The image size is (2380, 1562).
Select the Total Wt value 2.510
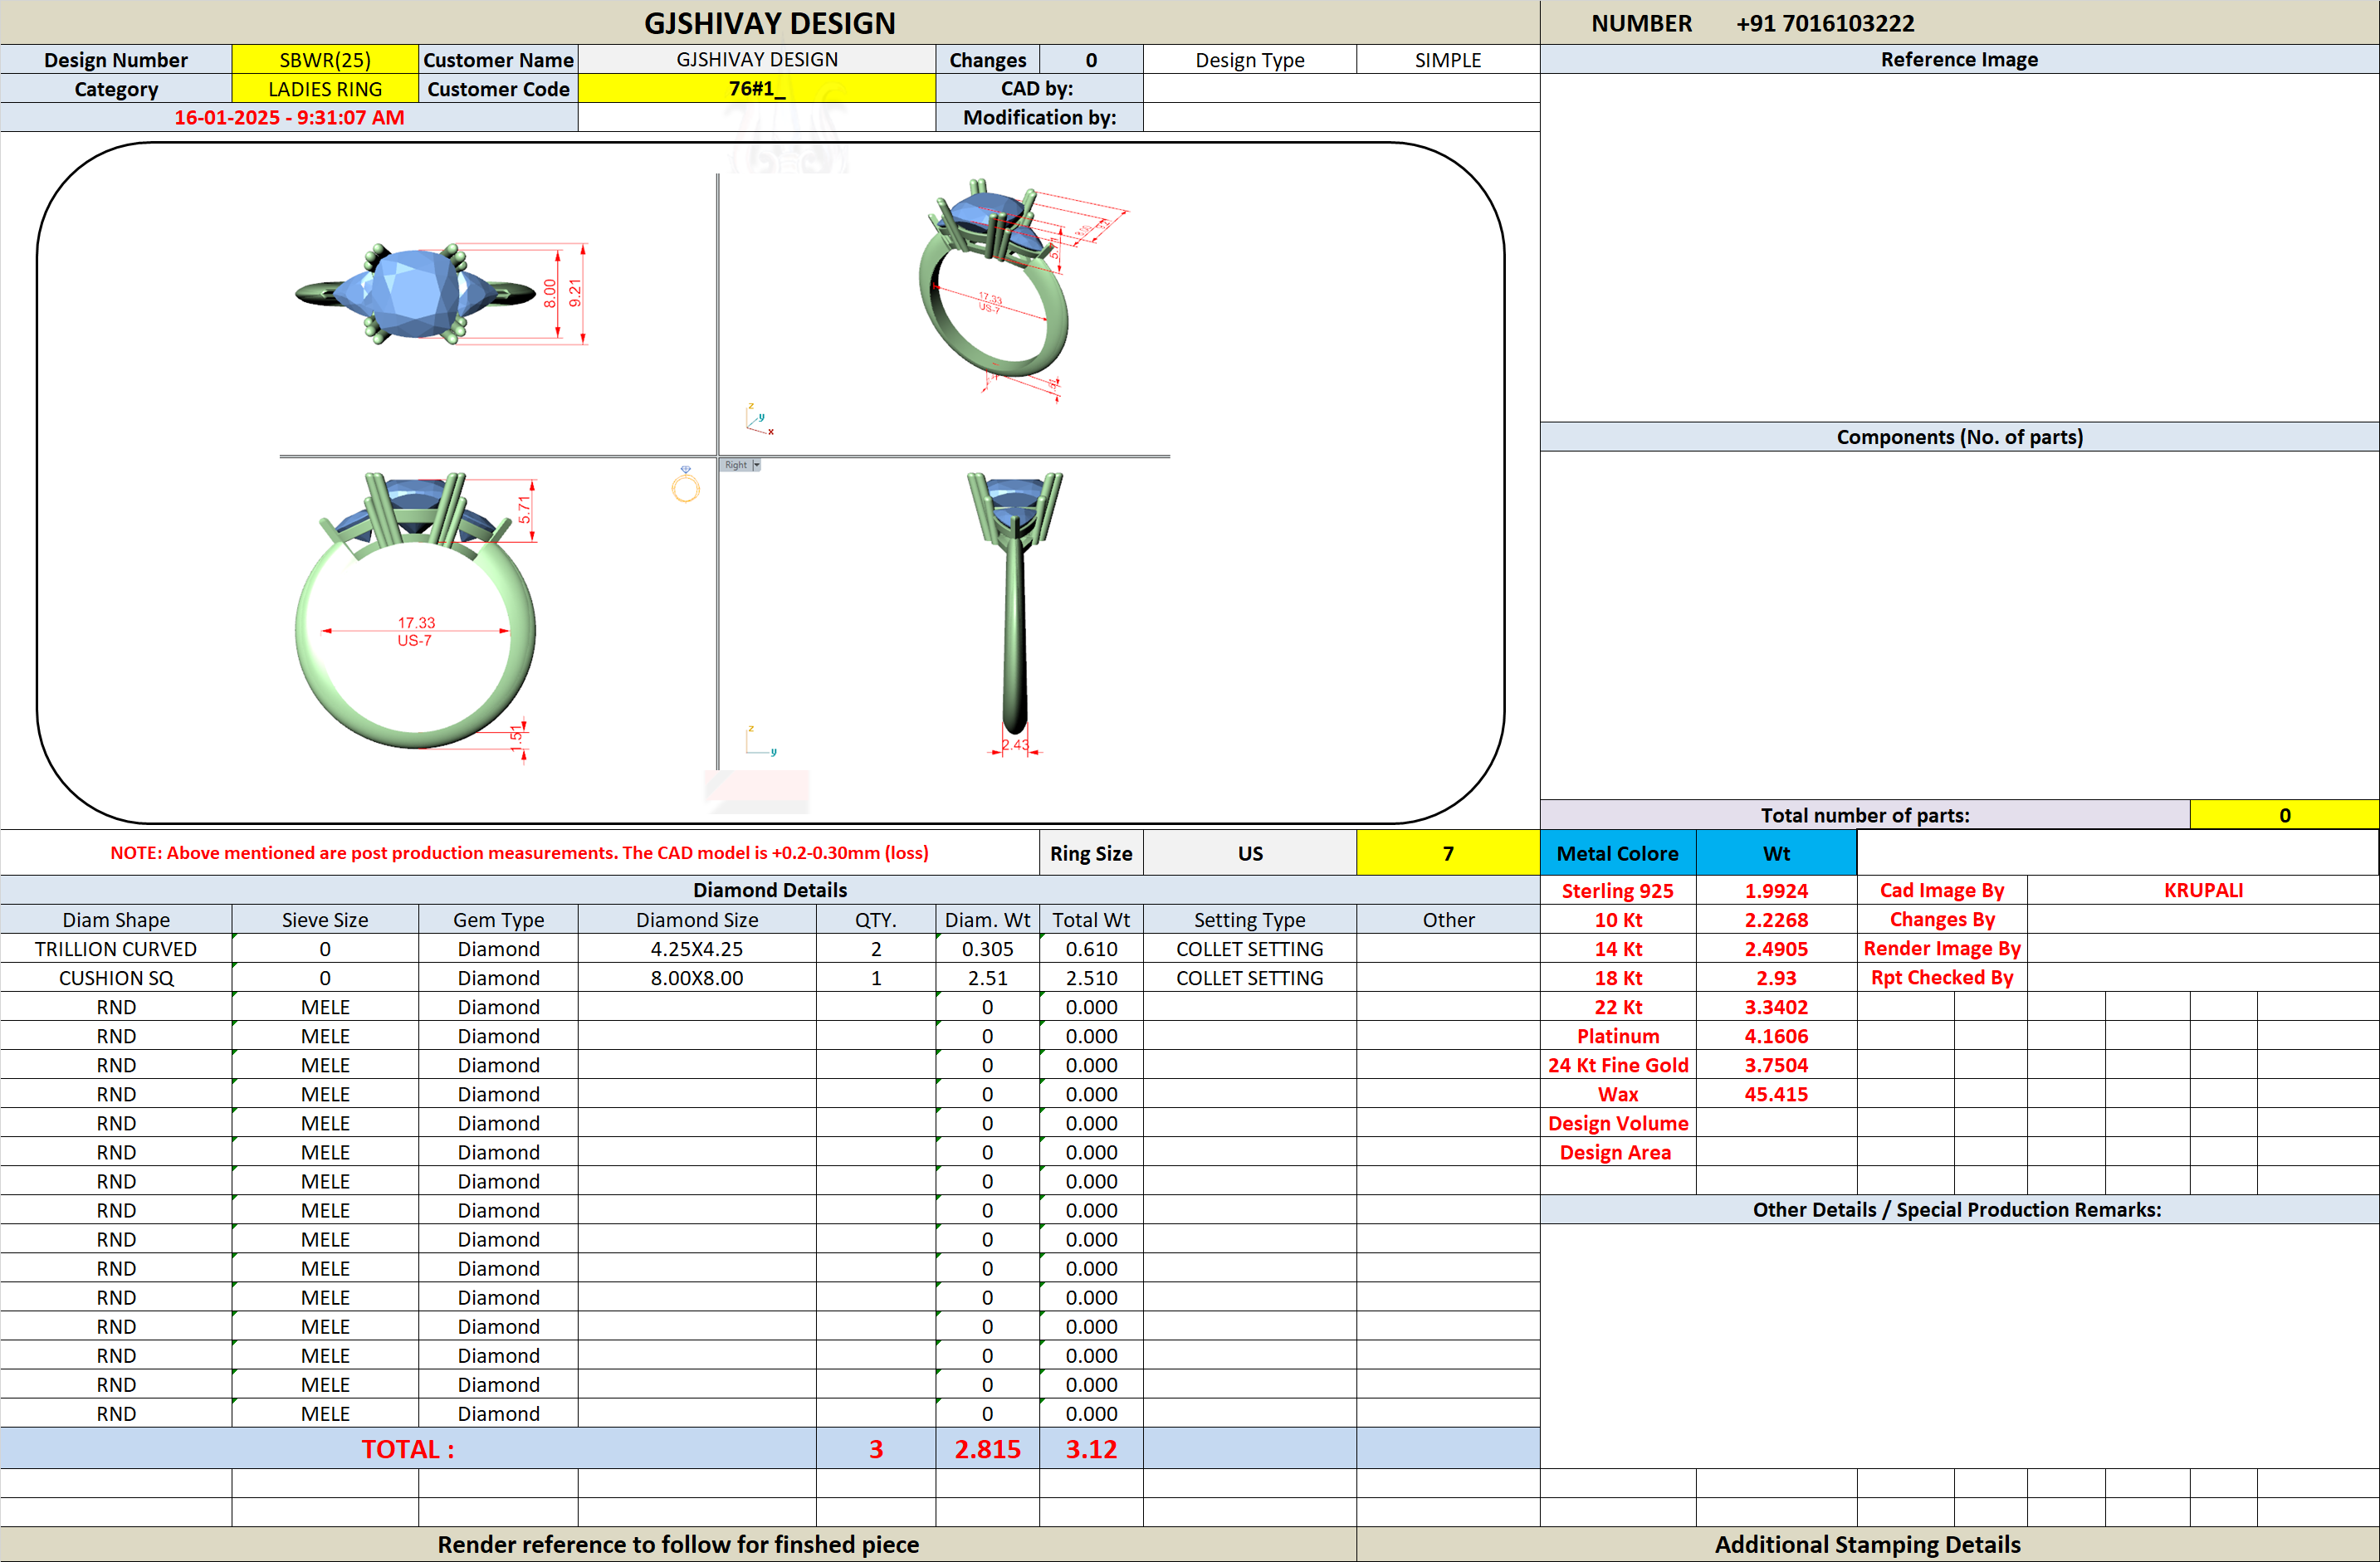point(1091,978)
